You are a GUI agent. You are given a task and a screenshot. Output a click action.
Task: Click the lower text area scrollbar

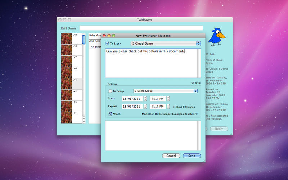click(x=199, y=136)
